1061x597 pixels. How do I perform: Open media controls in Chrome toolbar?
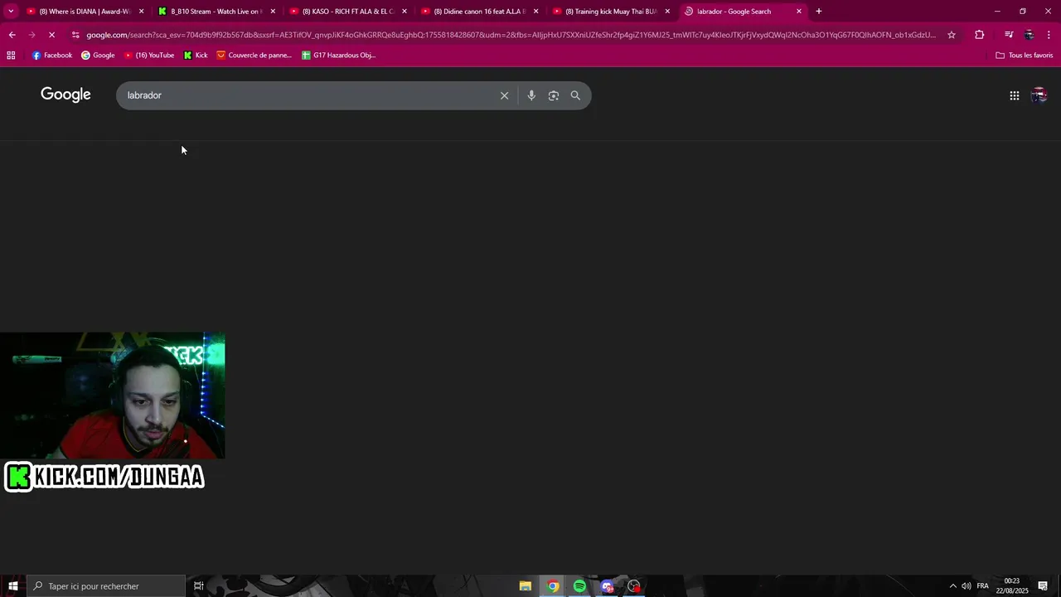[1009, 35]
